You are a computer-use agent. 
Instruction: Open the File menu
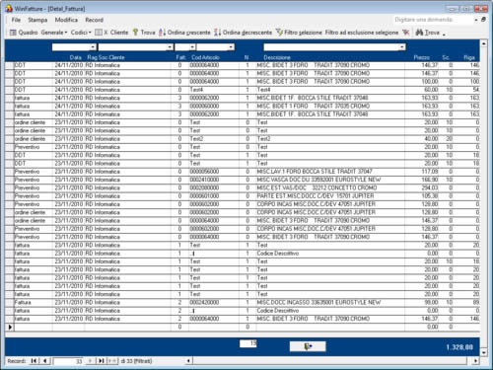[x=16, y=20]
